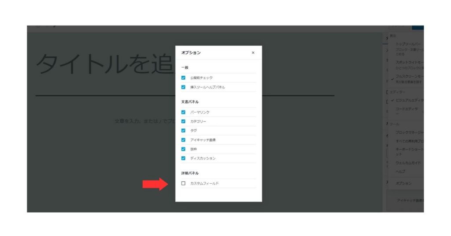
Task: Click the オプション dialog title
Action: [x=191, y=52]
